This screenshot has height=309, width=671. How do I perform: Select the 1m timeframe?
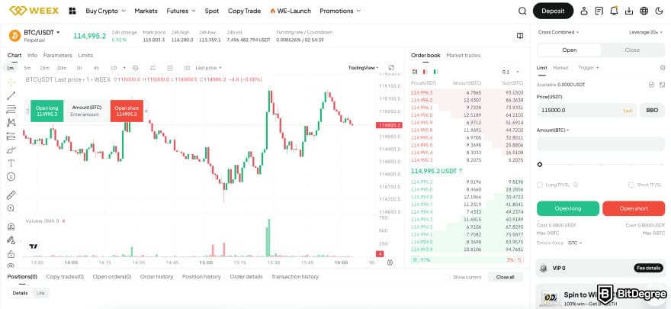(x=10, y=68)
